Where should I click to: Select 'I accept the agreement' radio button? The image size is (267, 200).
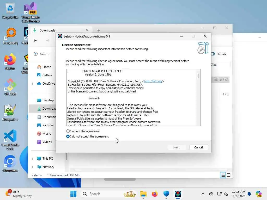pos(68,131)
